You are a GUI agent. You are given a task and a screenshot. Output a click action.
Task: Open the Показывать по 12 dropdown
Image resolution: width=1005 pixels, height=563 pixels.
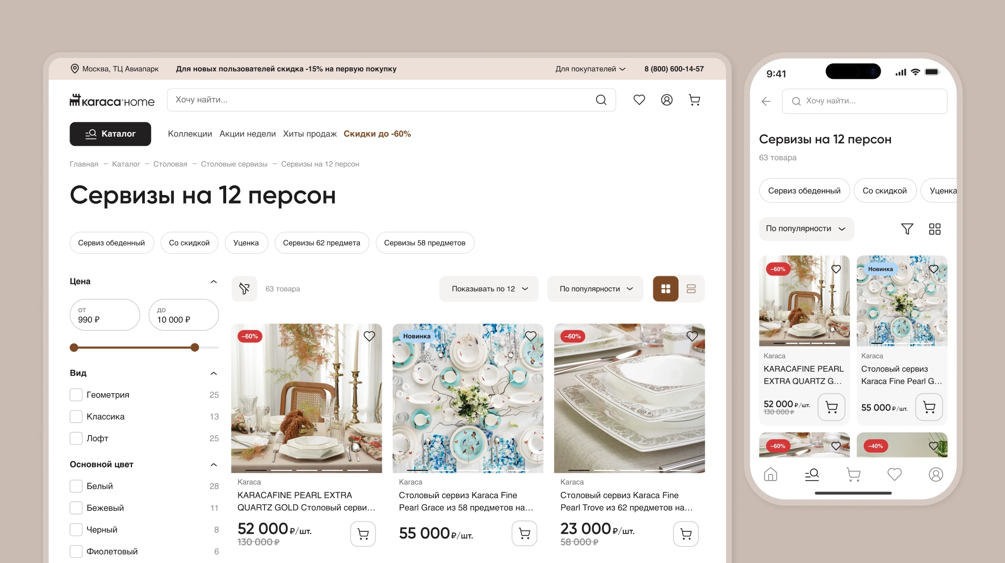coord(489,289)
